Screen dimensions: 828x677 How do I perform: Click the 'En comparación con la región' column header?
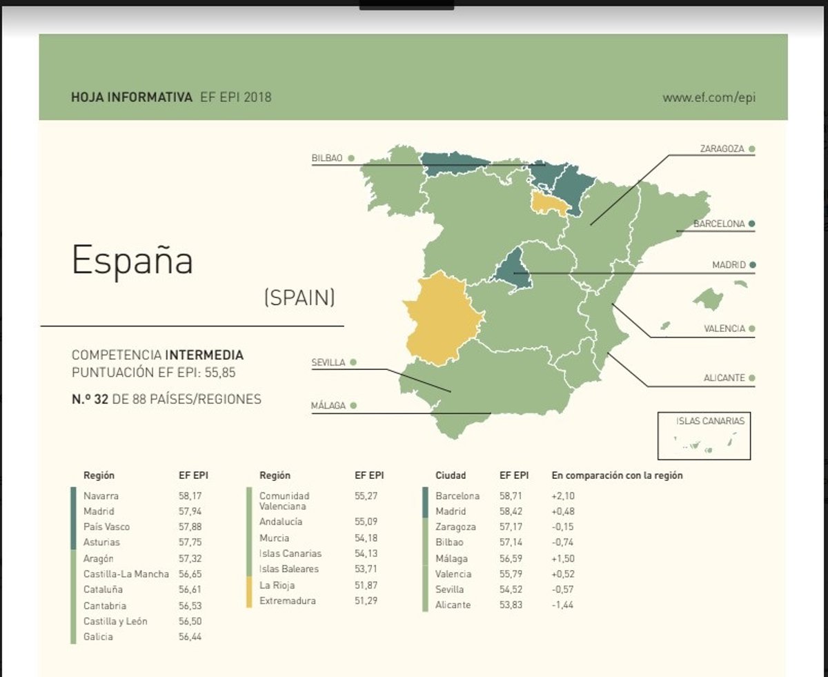(617, 475)
